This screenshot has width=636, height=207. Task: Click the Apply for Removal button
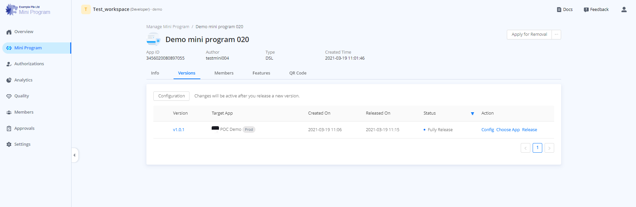[x=529, y=34]
